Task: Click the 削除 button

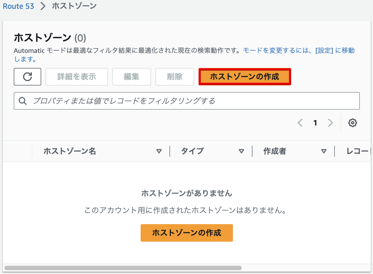Action: 175,77
